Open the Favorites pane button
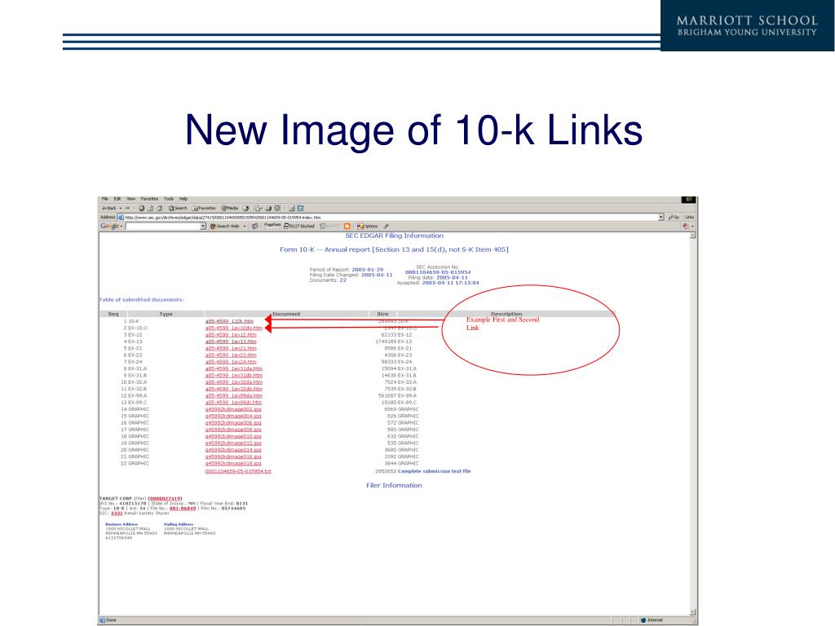The height and width of the screenshot is (626, 835). [204, 208]
